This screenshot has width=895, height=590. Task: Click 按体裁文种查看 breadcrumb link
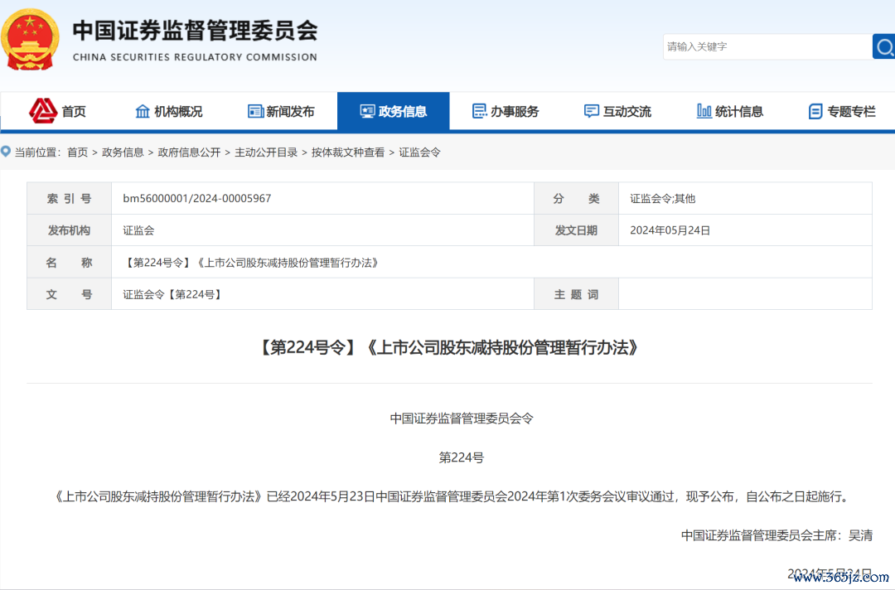tap(348, 152)
